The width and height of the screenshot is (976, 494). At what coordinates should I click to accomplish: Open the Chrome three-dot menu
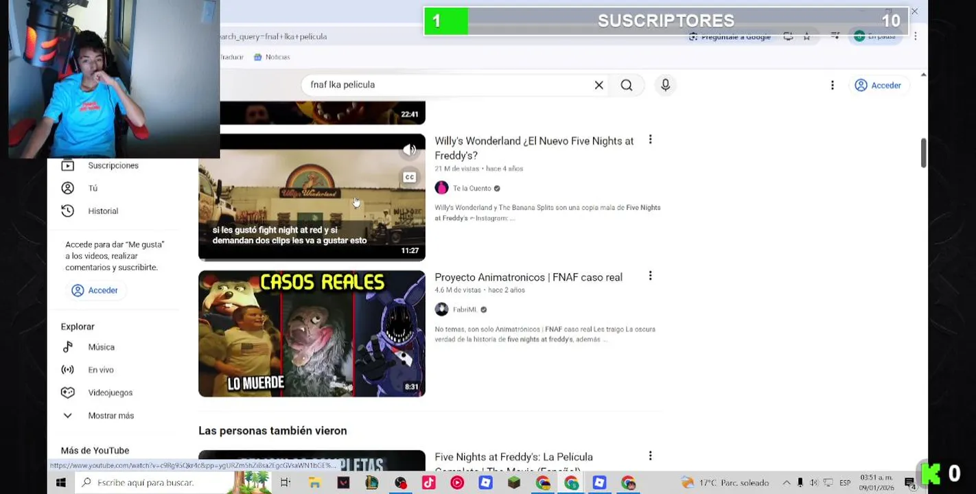pyautogui.click(x=915, y=36)
